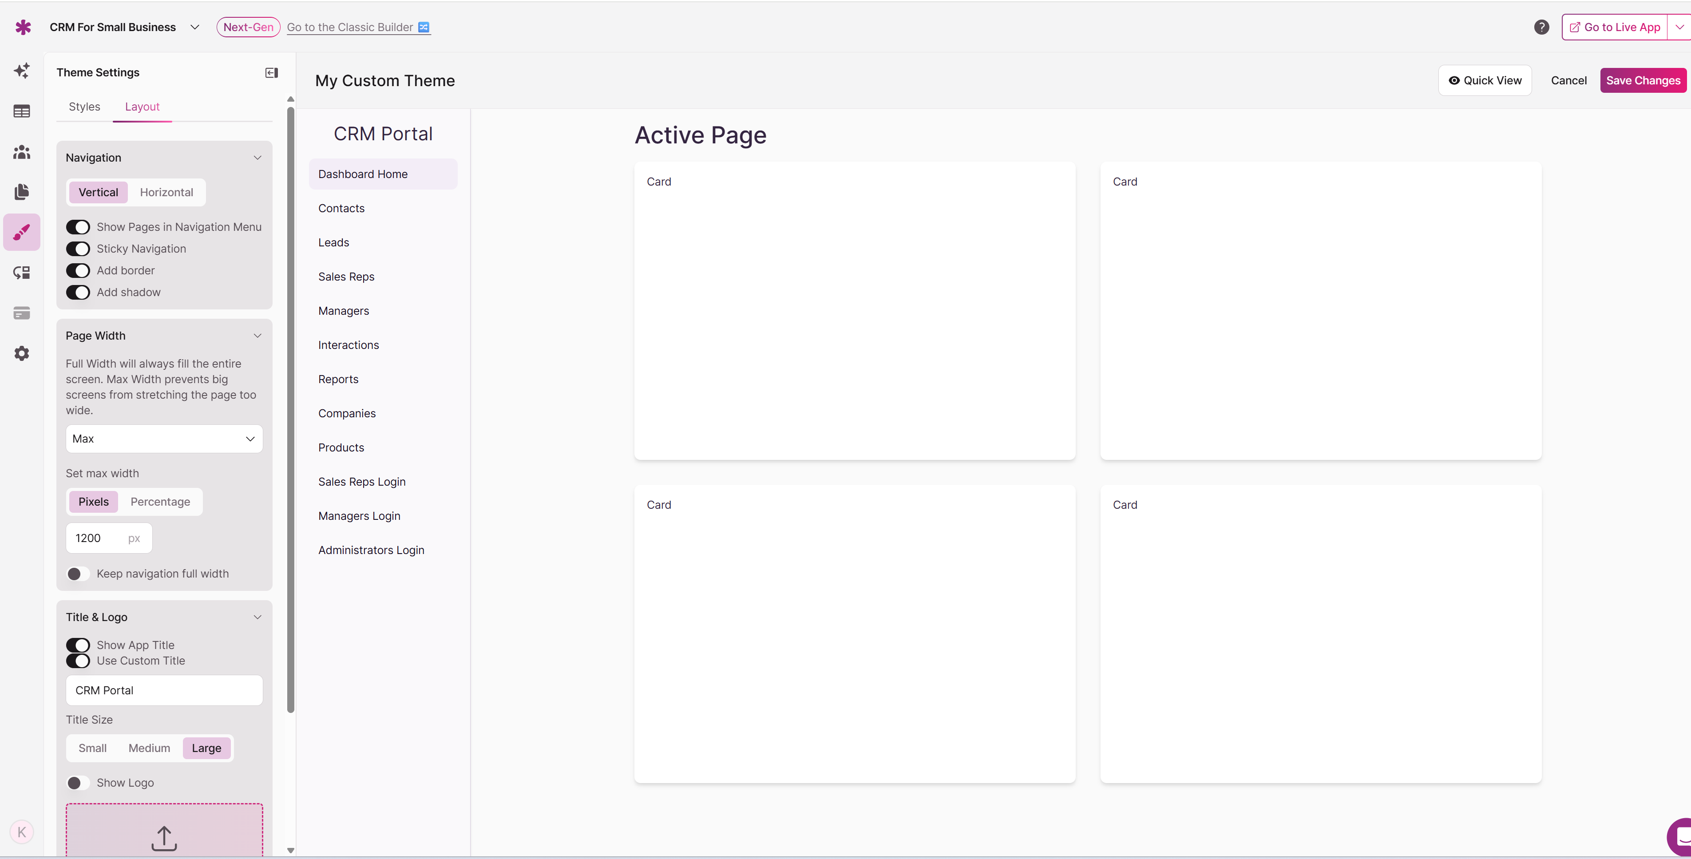Image resolution: width=1691 pixels, height=859 pixels.
Task: Toggle Sticky Navigation switch
Action: point(78,249)
